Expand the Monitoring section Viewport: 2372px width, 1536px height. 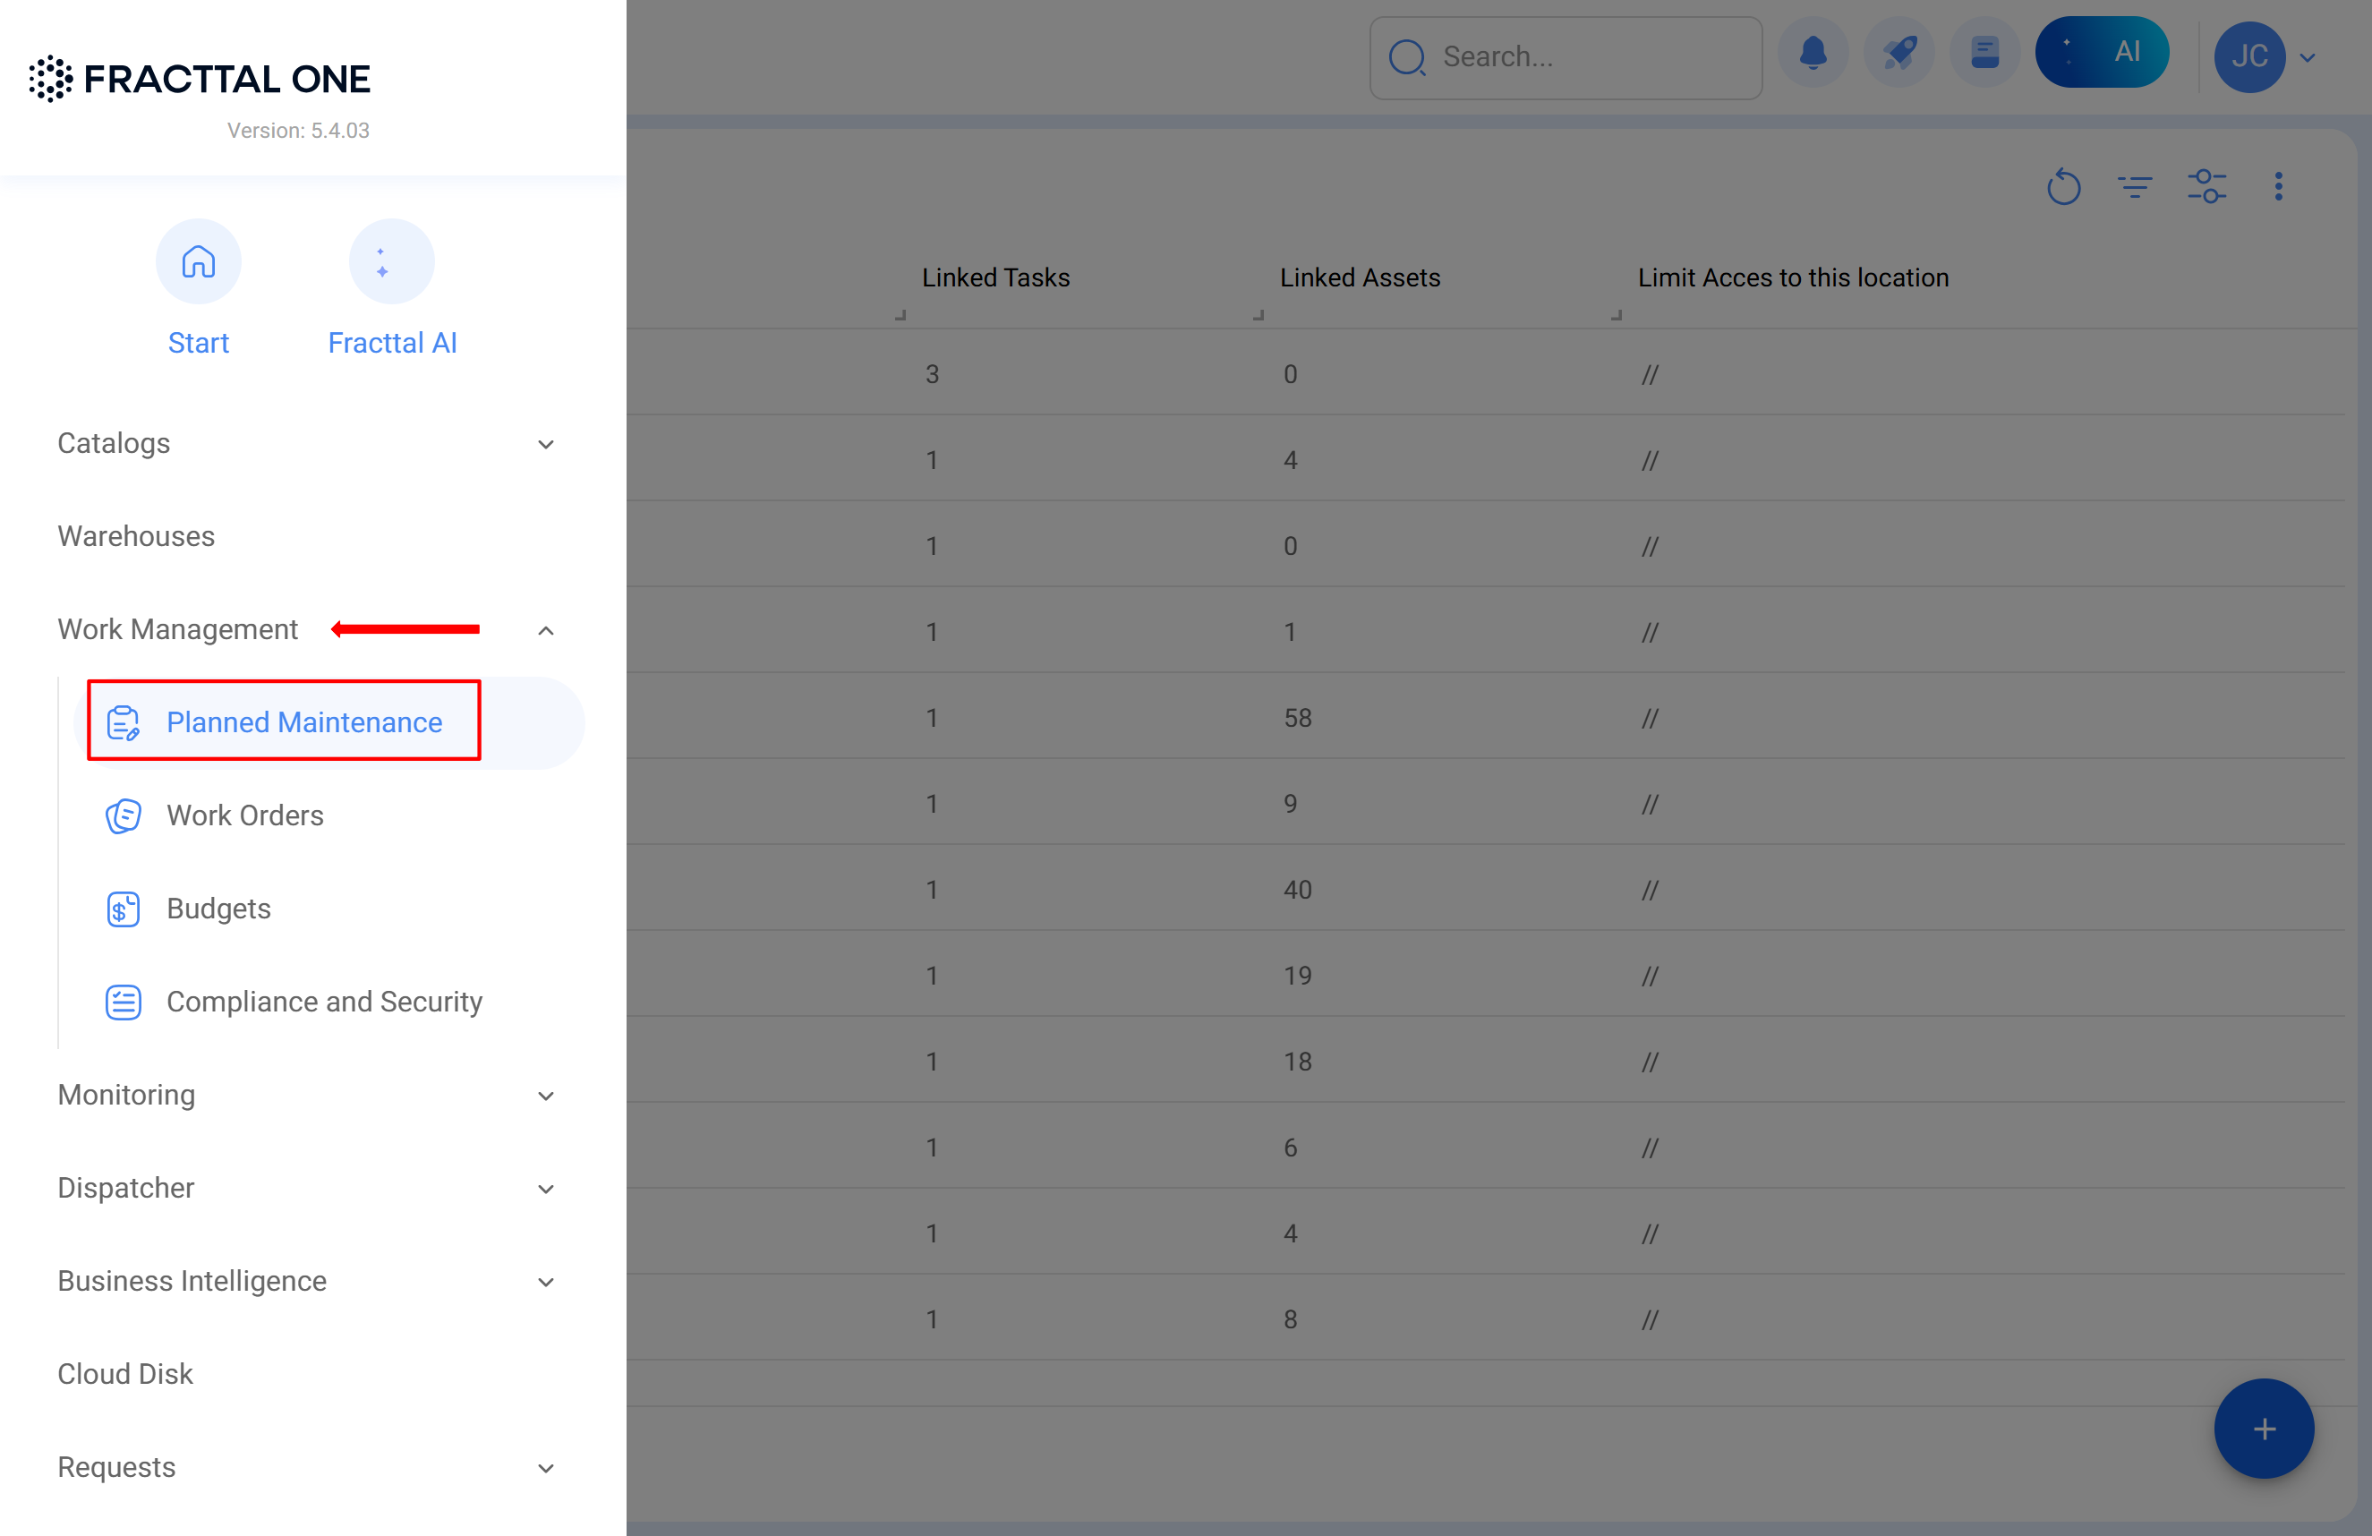pos(545,1096)
